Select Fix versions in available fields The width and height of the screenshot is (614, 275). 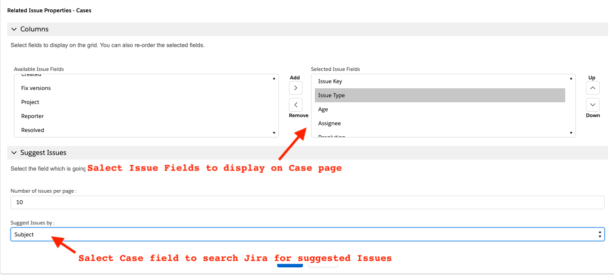[x=36, y=88]
